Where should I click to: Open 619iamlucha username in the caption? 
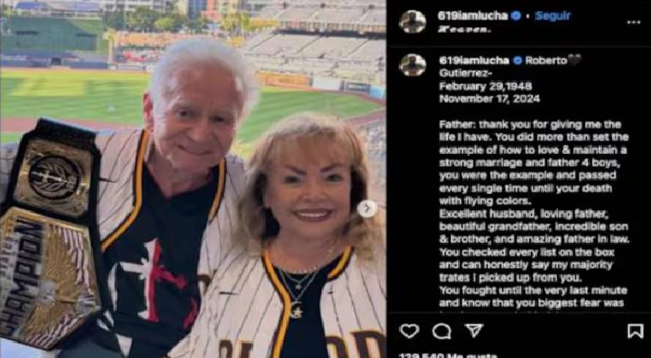pyautogui.click(x=473, y=61)
